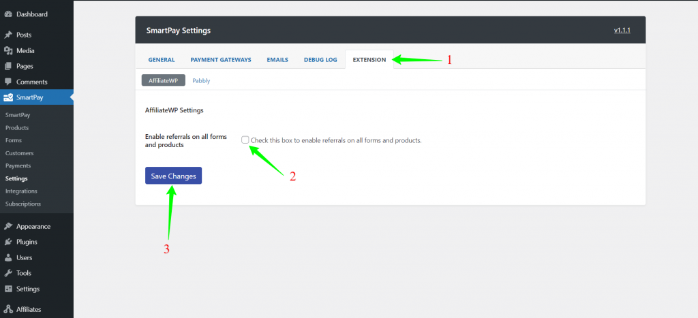Go to Forms submenu item
Viewport: 698px width, 318px height.
[14, 140]
